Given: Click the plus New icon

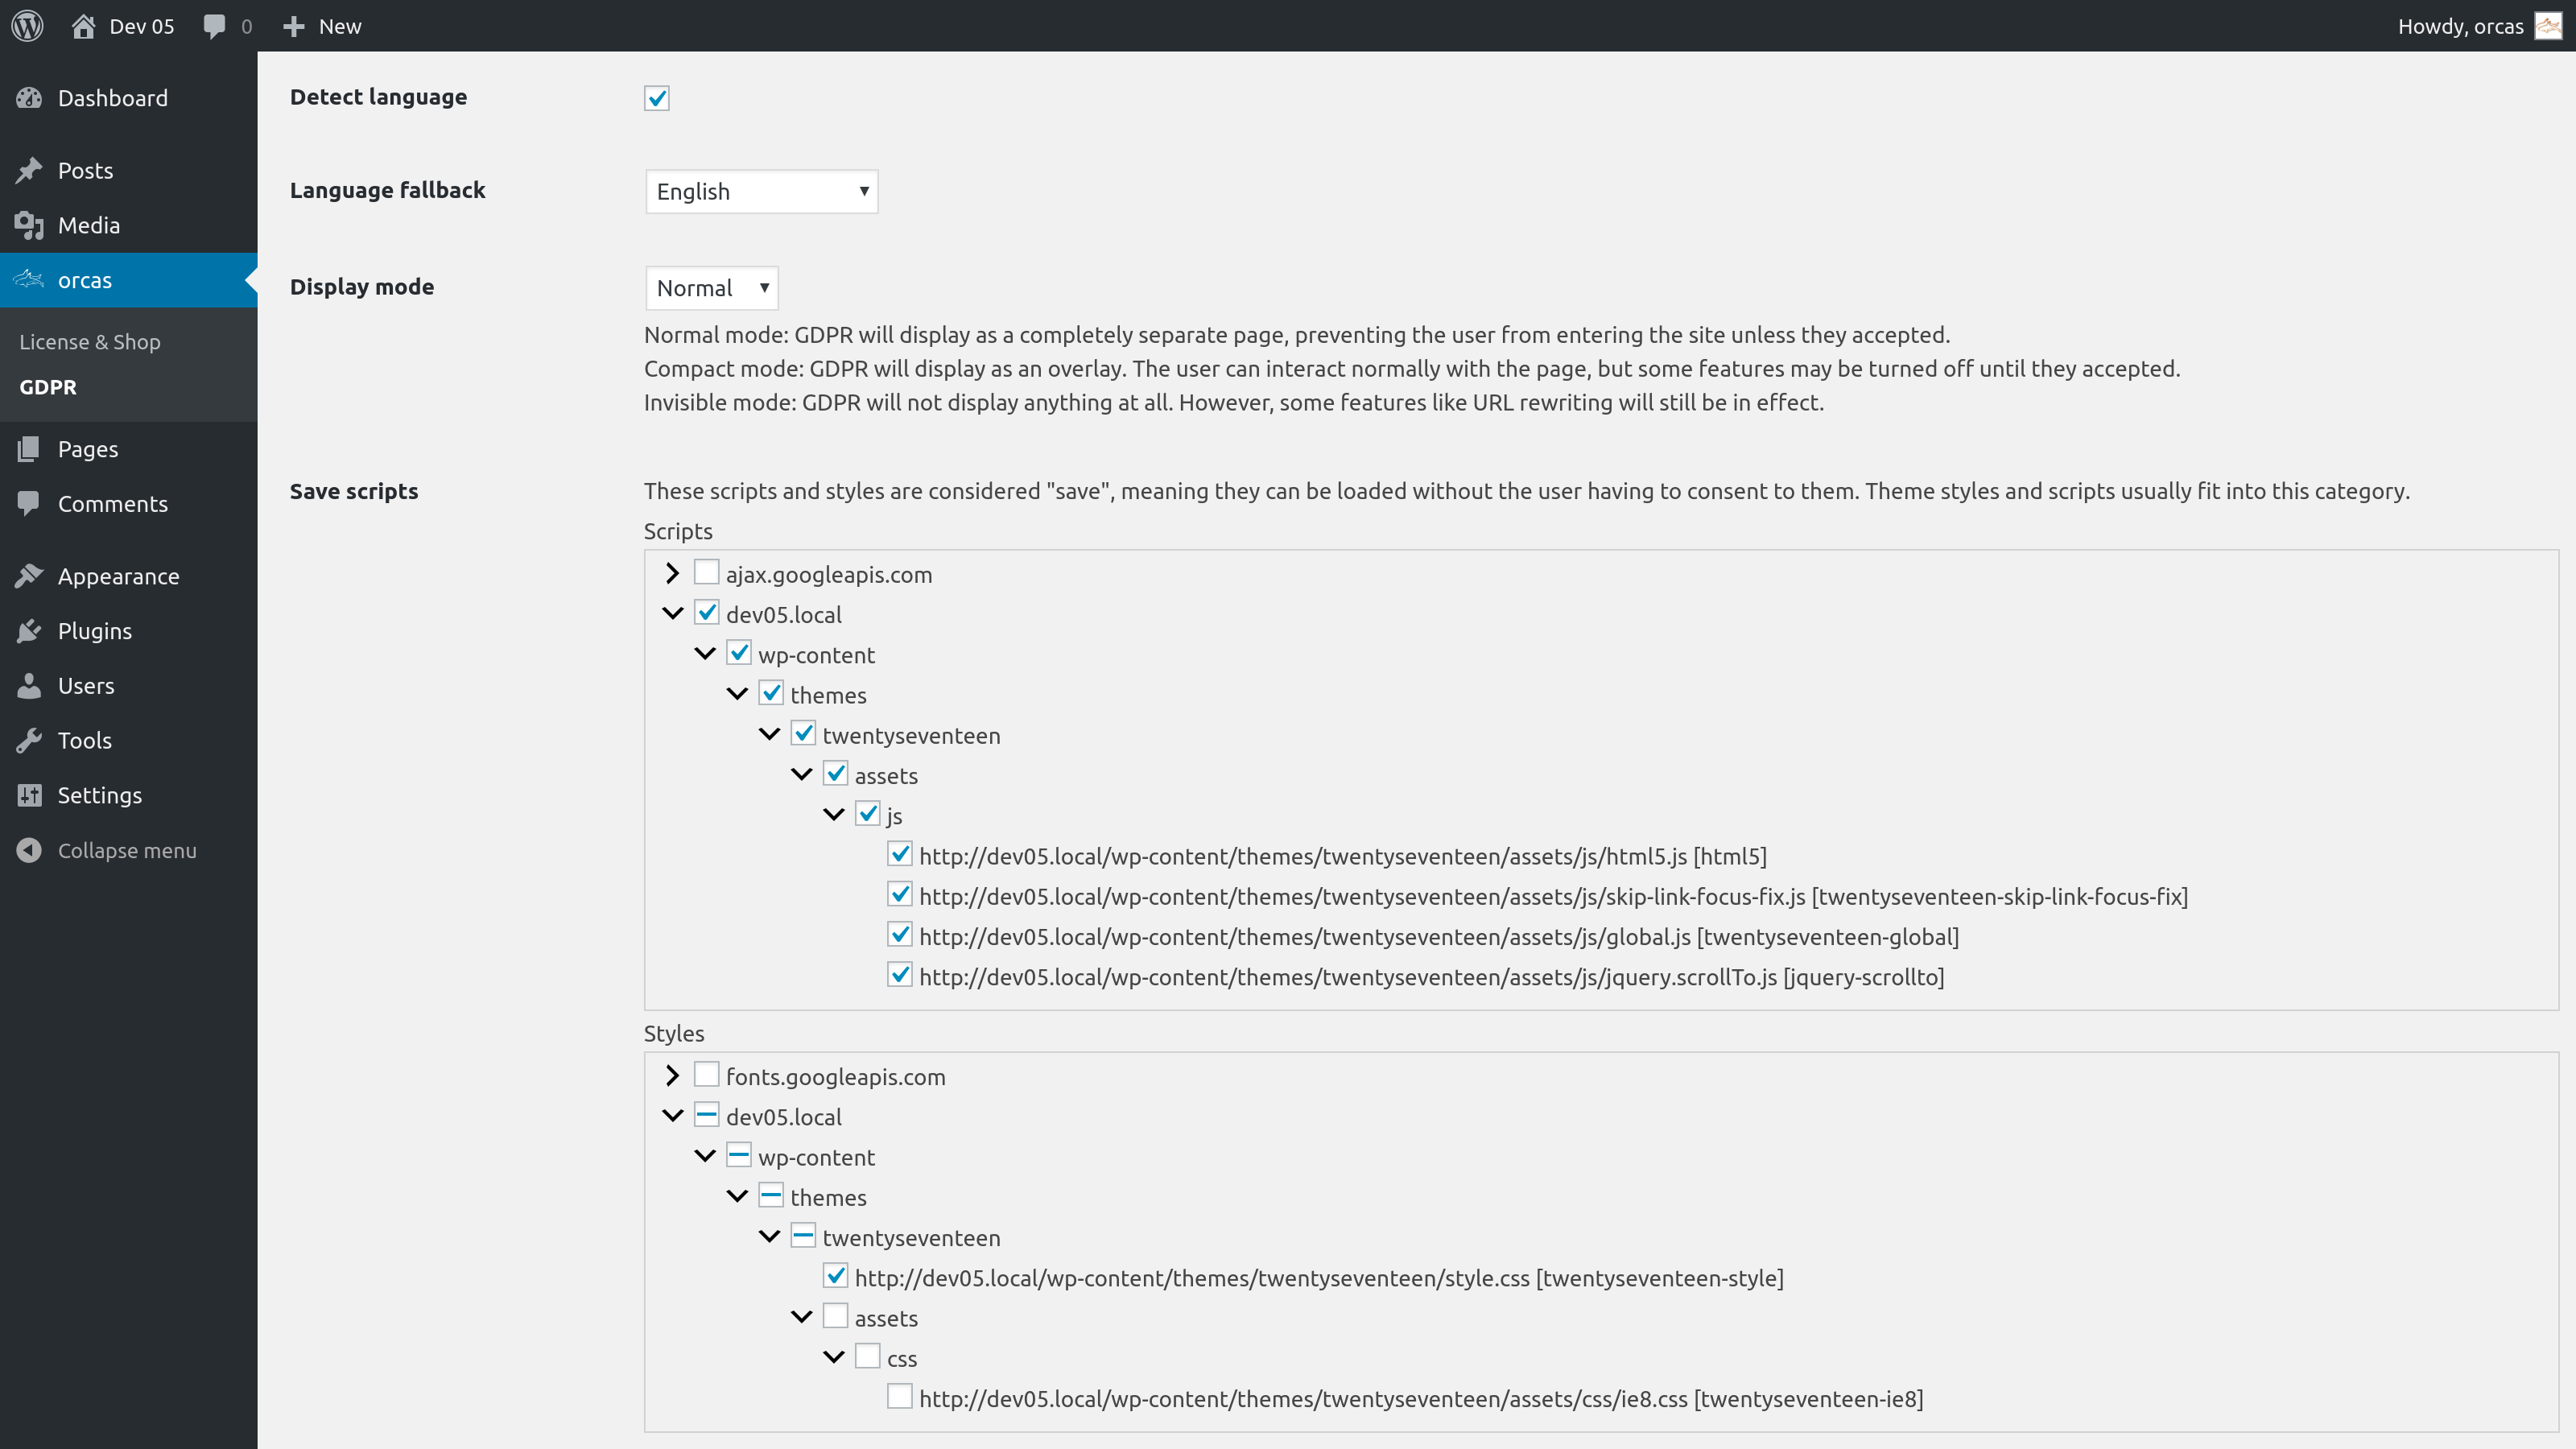Looking at the screenshot, I should [x=293, y=26].
